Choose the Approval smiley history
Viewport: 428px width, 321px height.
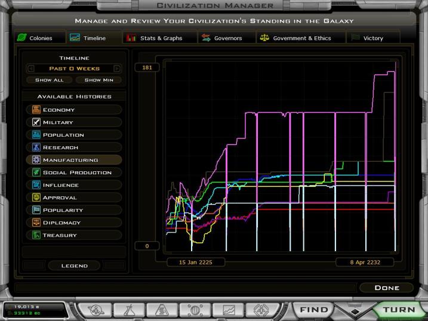pos(36,197)
